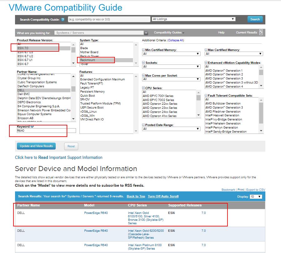
Task: Select AMD EPYC 7002 Series CPU
Action: point(169,100)
